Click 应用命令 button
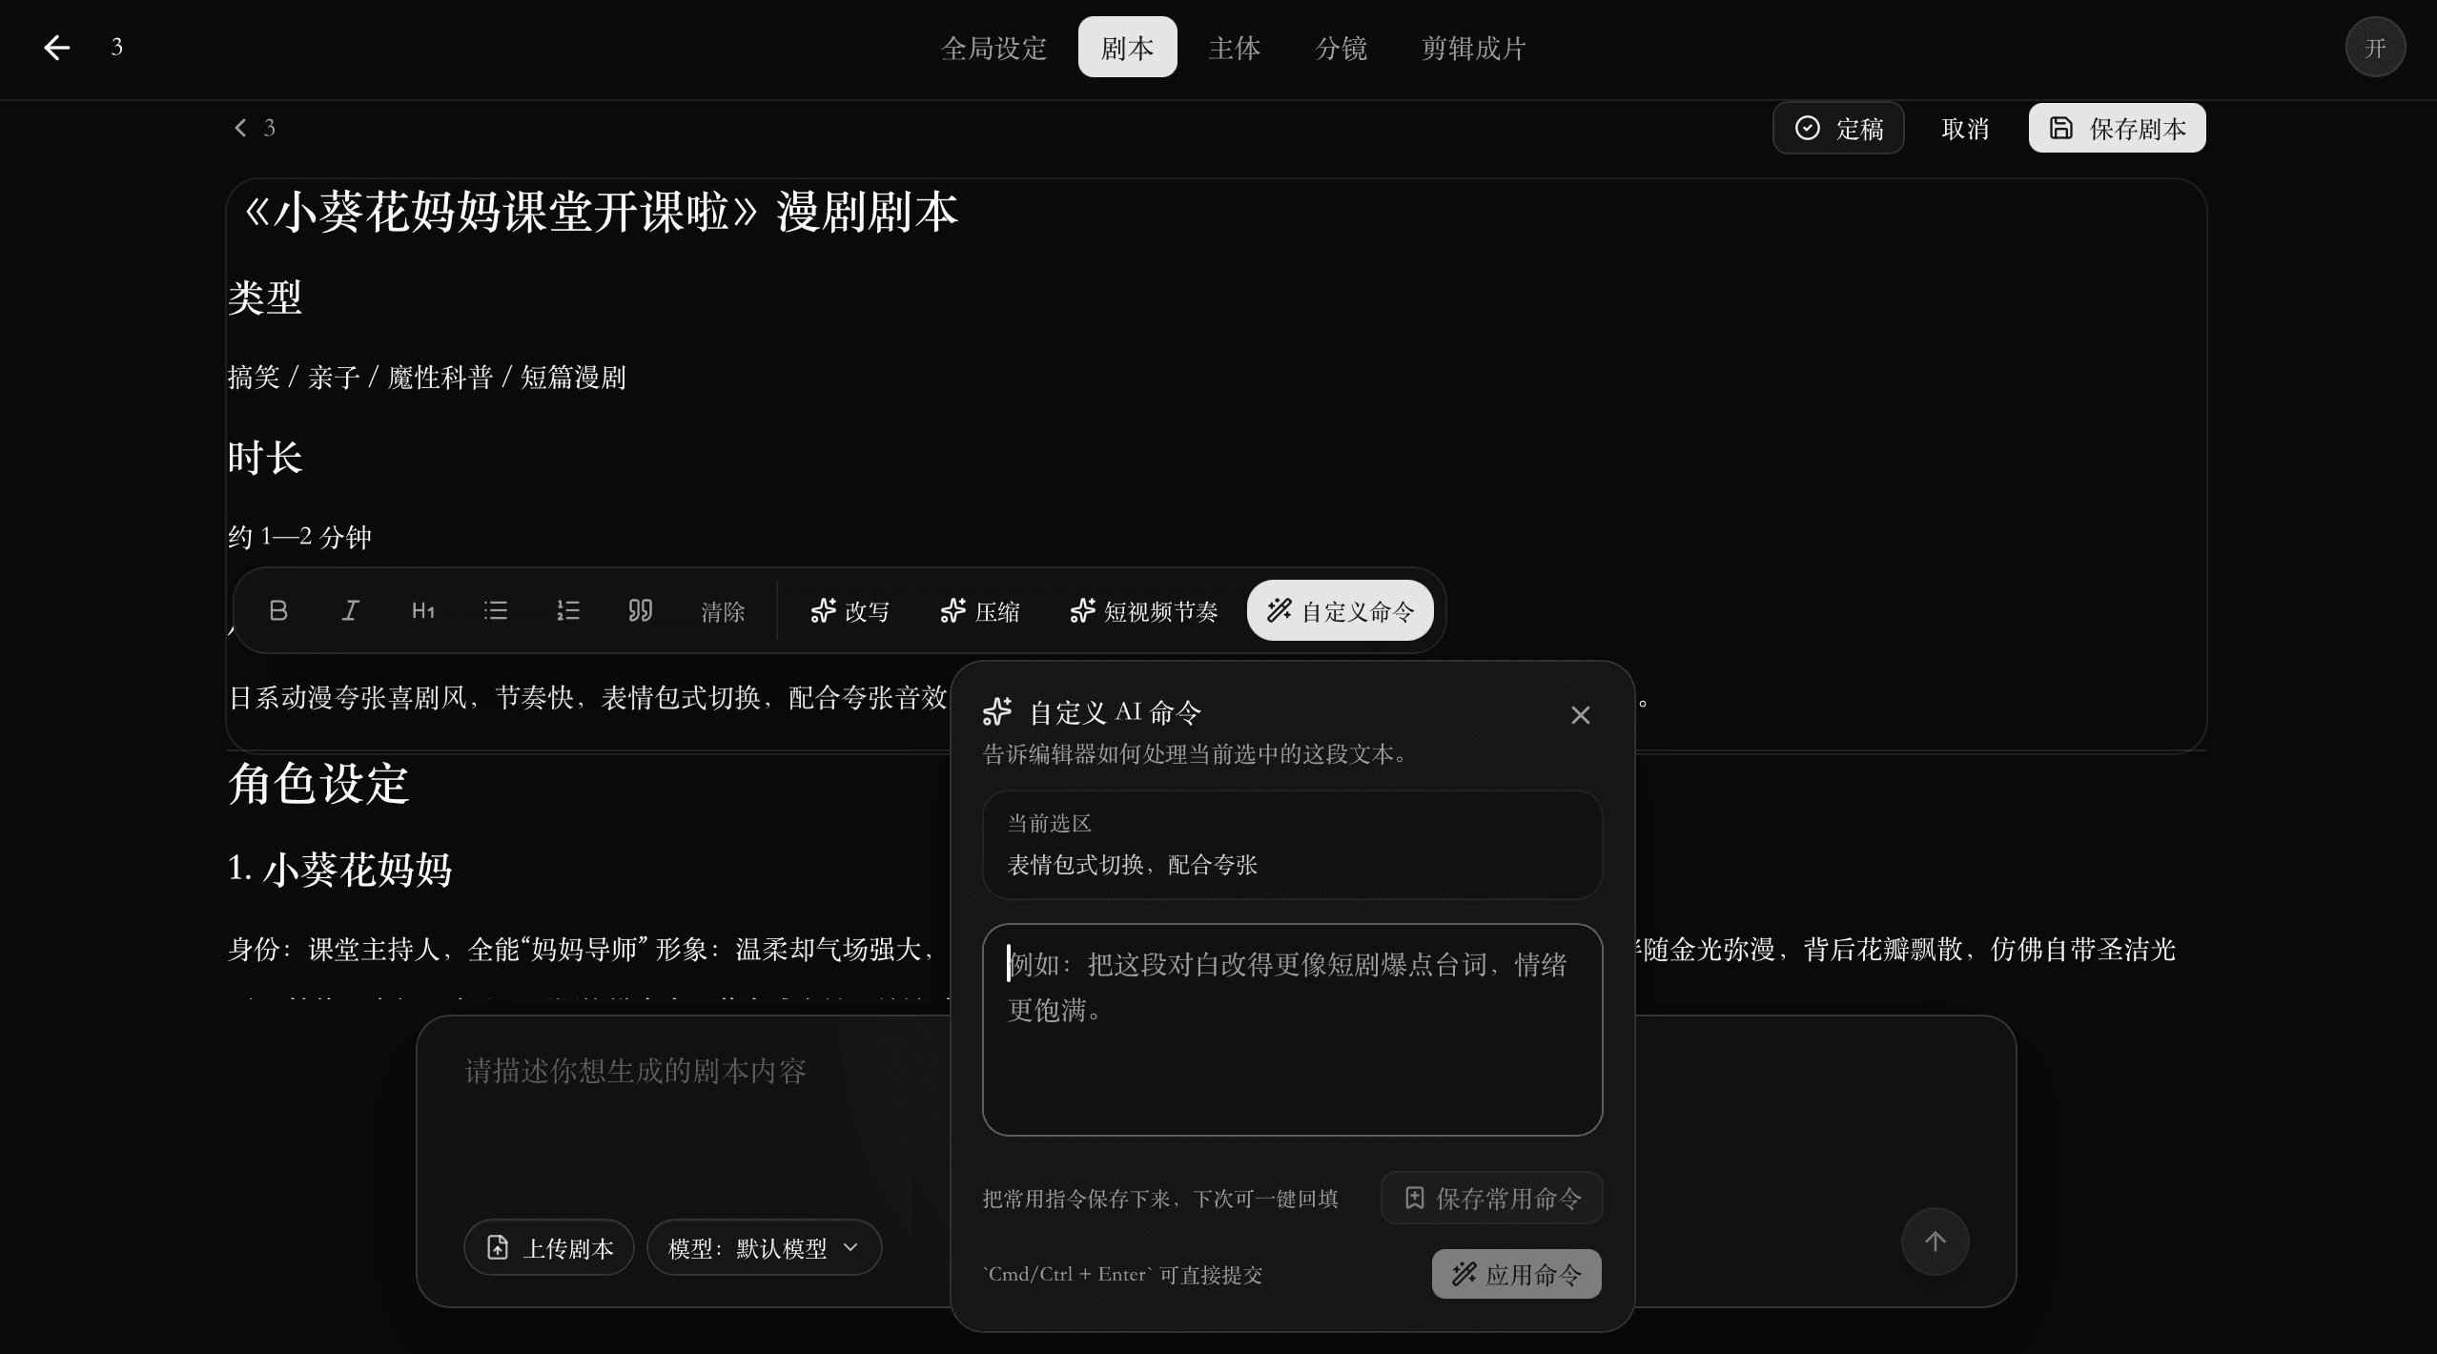Screen dimensions: 2437x1354 click(x=1516, y=1274)
